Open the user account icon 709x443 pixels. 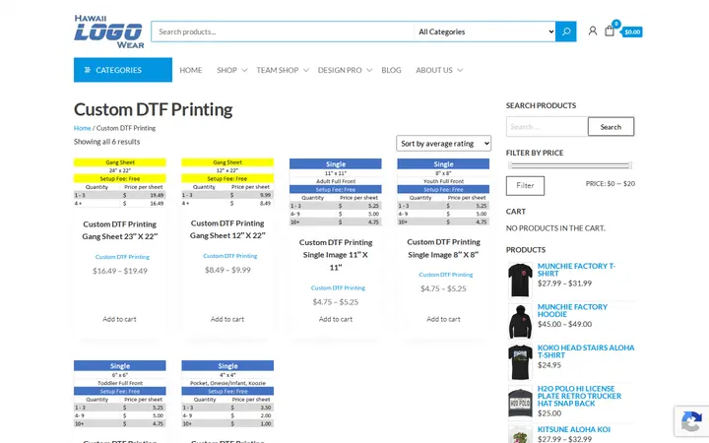tap(593, 32)
